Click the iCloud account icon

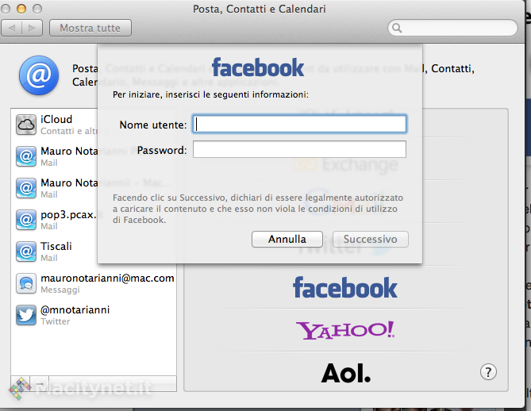(26, 125)
